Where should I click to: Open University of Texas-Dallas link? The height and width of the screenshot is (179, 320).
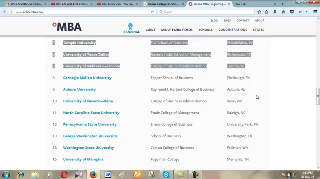[86, 54]
